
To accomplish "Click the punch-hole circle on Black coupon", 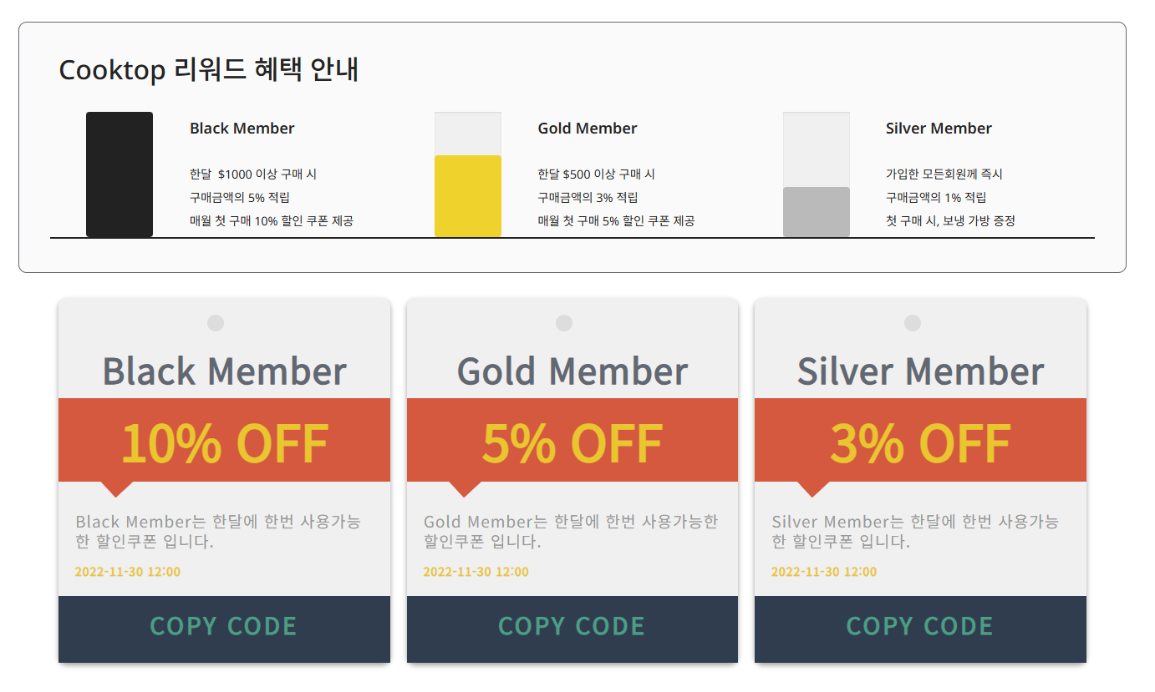I will click(x=216, y=323).
